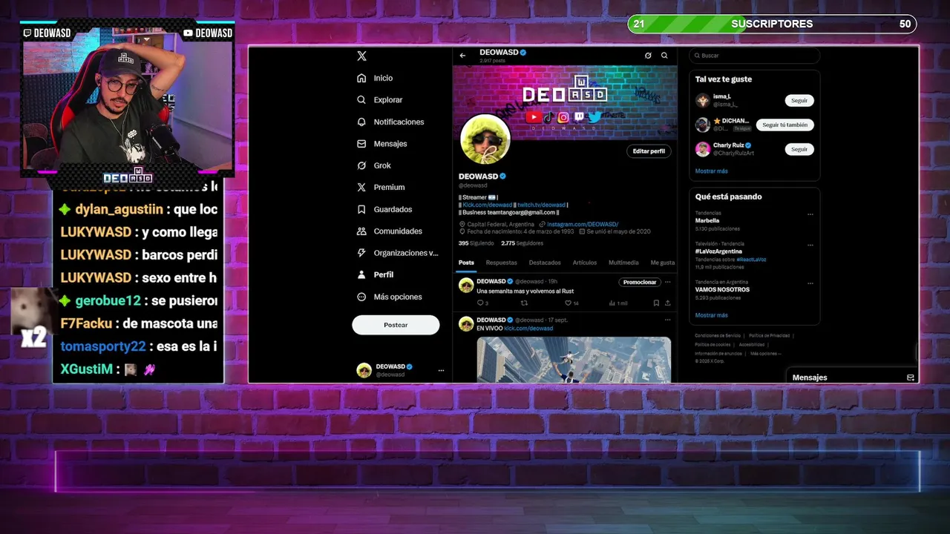Open the Comunidades people icon
This screenshot has height=534, width=950.
pos(361,231)
